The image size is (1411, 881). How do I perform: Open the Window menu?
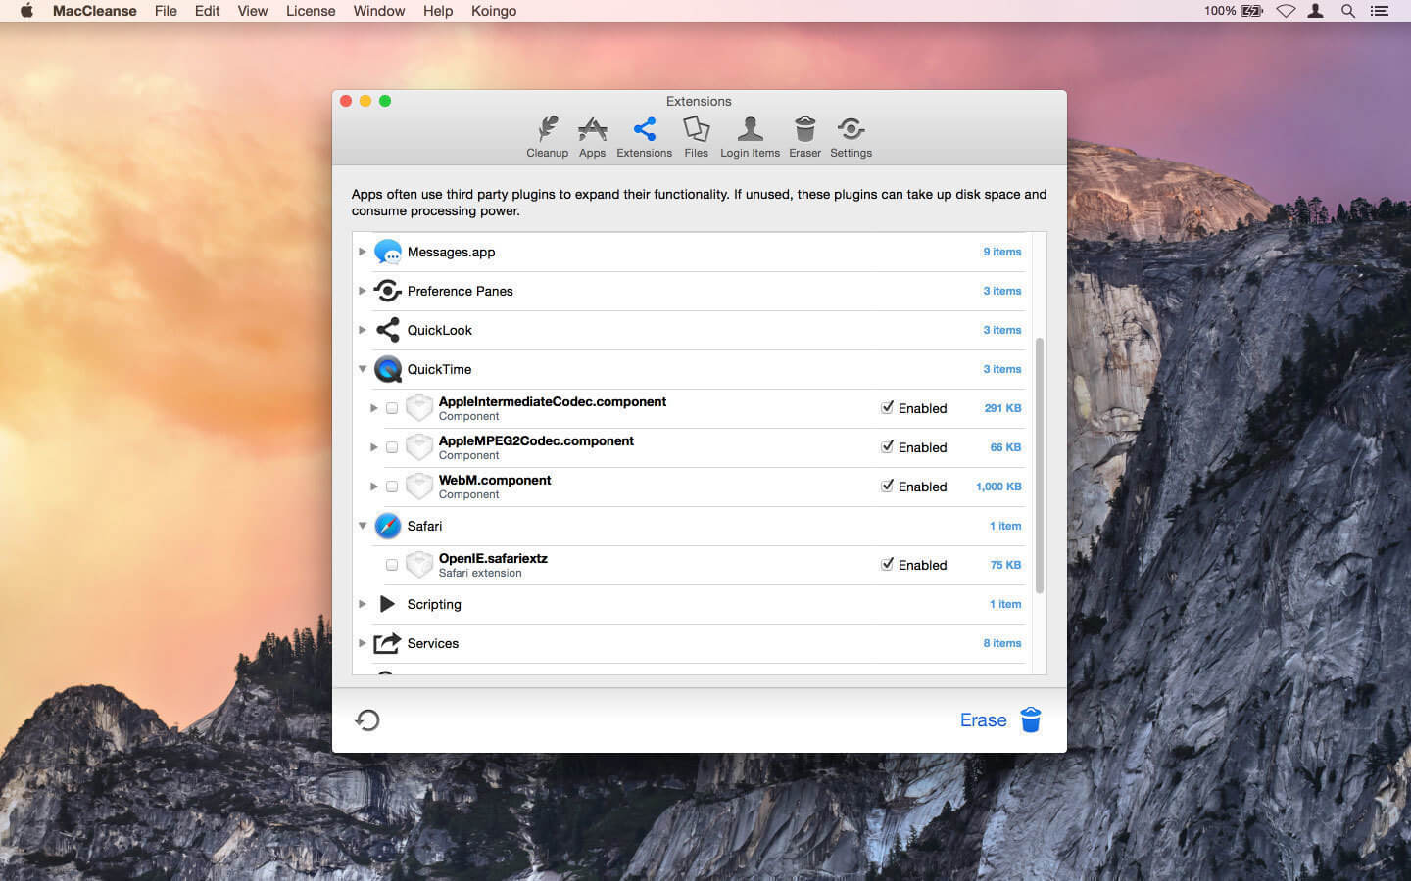click(379, 11)
